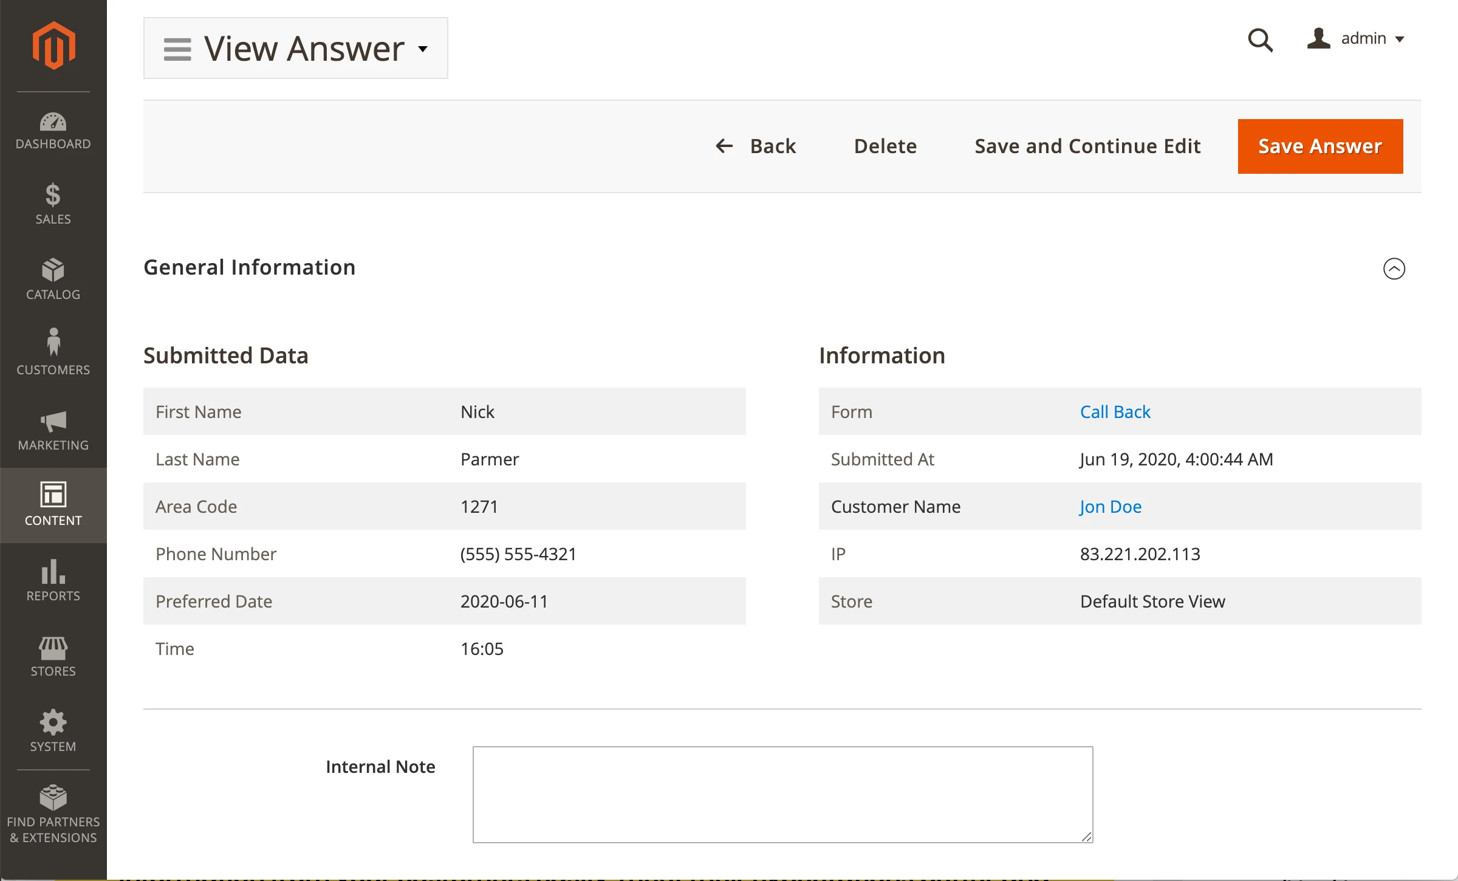Click into the Internal Note textarea
The image size is (1458, 881).
782,794
